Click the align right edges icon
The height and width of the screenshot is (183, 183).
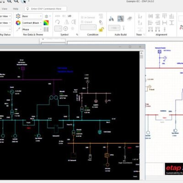click(x=157, y=23)
